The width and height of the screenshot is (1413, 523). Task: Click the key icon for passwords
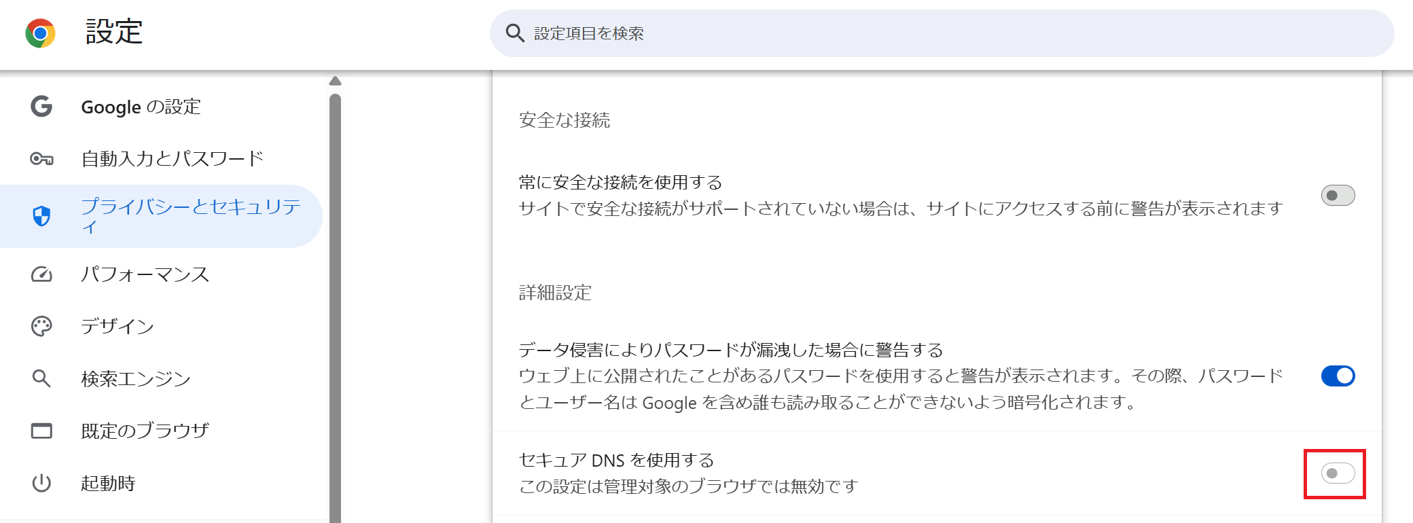[41, 159]
